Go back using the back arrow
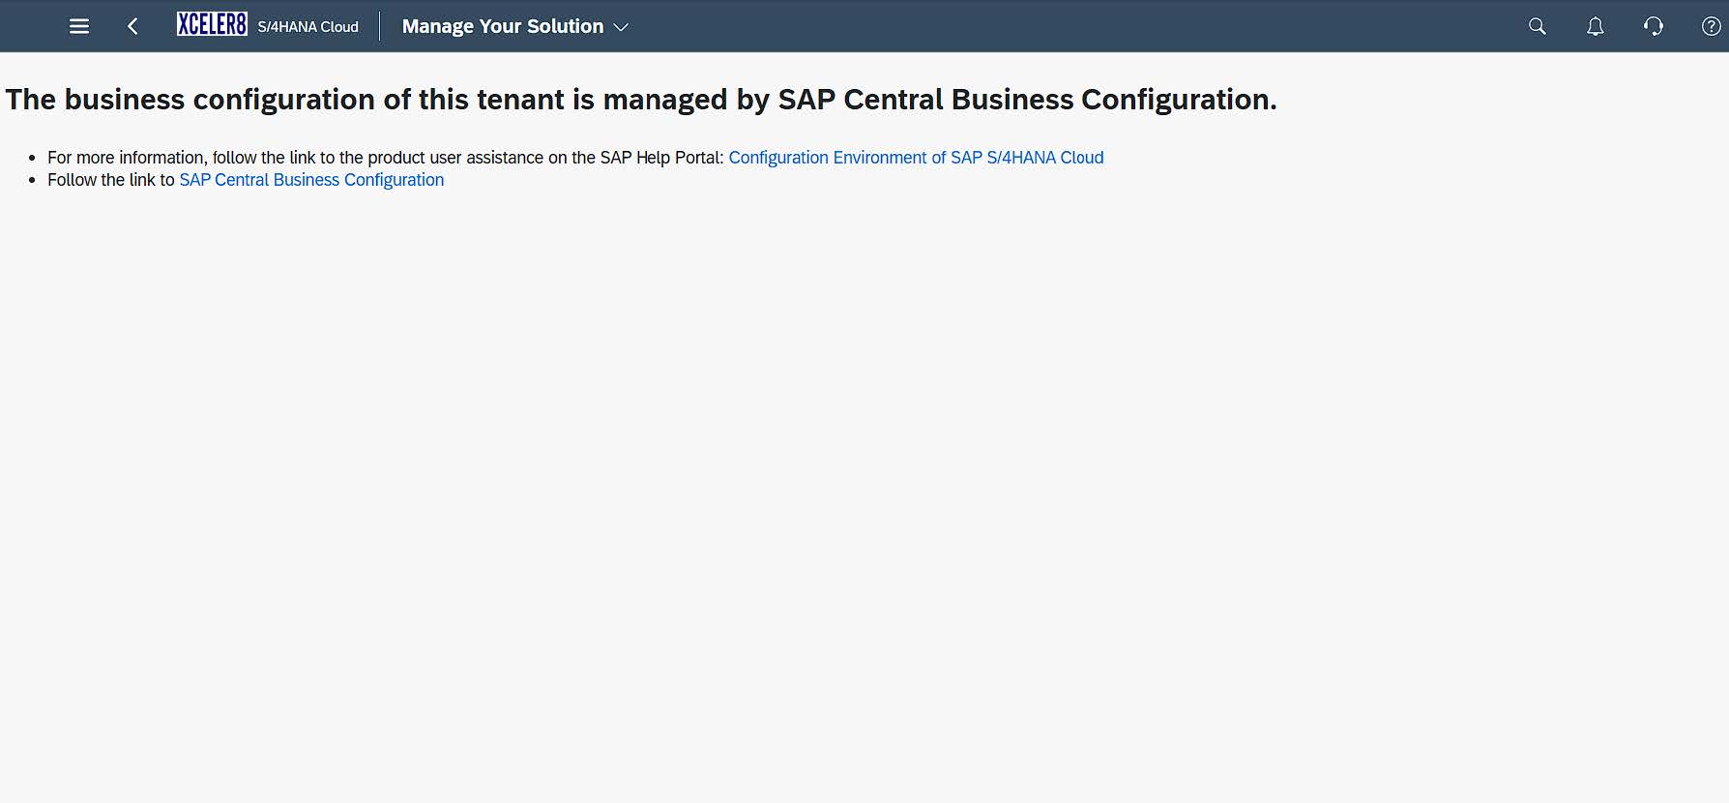Screen dimensions: 1729x803 (133, 26)
